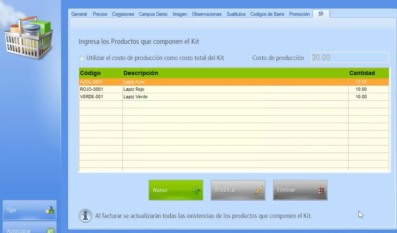Select the Kit tab
This screenshot has height=233, width=397.
coord(321,14)
